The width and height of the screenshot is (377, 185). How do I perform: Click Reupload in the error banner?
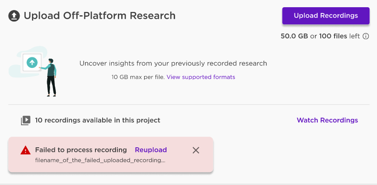click(x=151, y=150)
